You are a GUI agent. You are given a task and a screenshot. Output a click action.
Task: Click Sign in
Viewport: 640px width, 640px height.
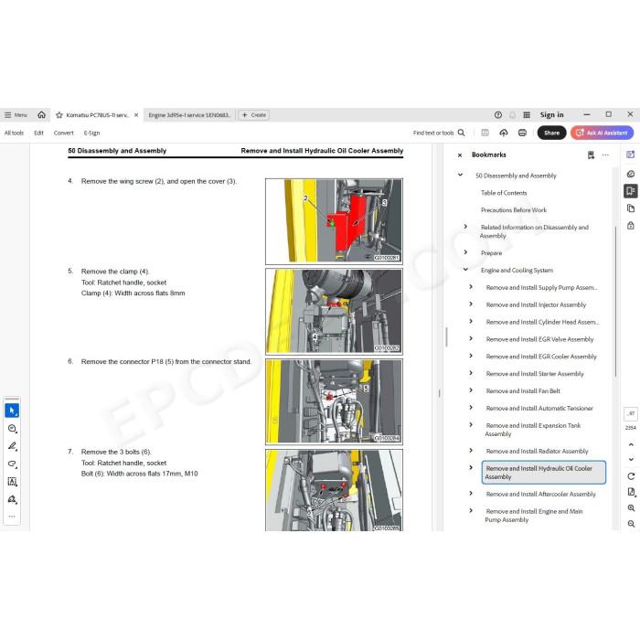coord(551,115)
